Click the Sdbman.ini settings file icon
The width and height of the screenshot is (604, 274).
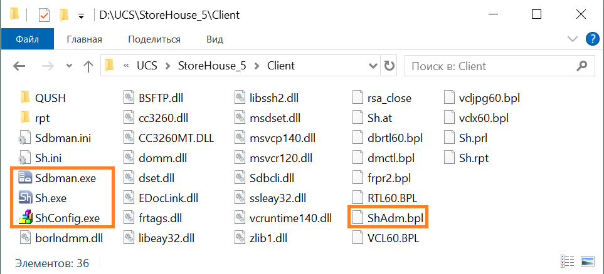coord(25,138)
